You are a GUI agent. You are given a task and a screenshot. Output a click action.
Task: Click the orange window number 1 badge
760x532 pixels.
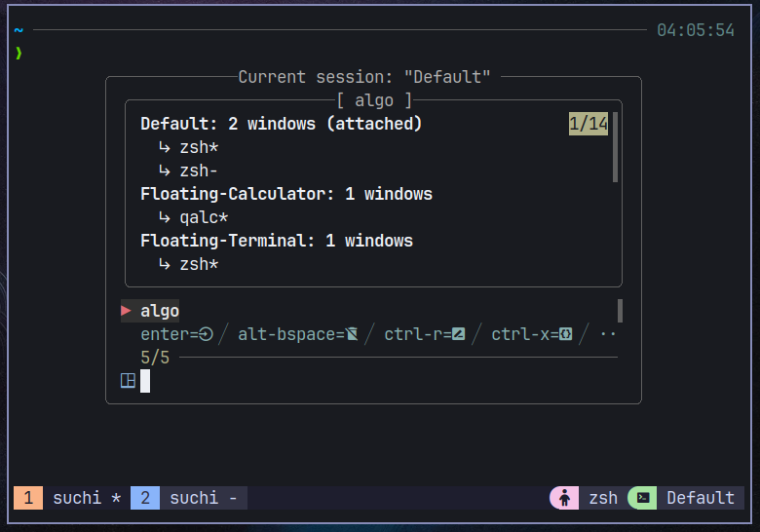[28, 498]
